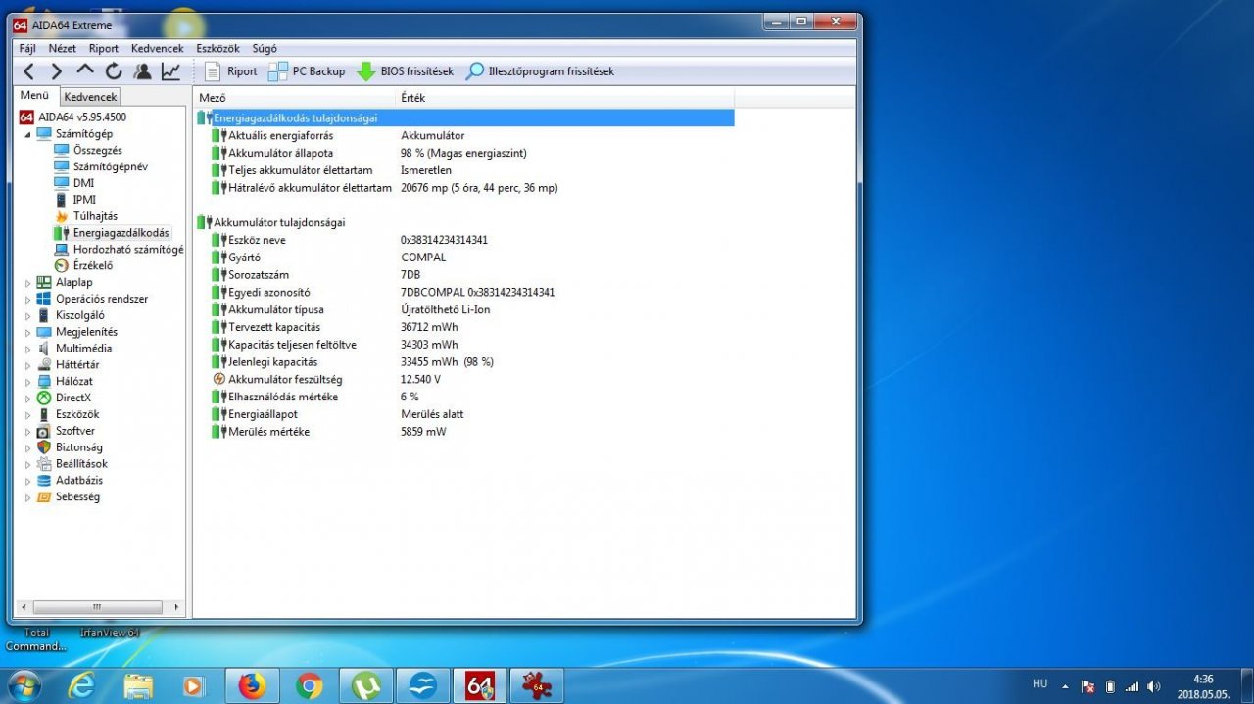Click Illesztőprogram frissítések button

point(540,71)
